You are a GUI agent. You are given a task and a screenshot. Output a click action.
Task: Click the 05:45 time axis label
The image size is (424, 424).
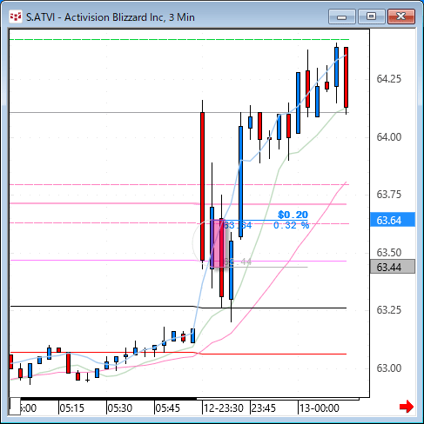(x=167, y=408)
